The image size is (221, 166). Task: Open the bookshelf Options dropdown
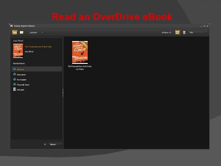(x=55, y=144)
